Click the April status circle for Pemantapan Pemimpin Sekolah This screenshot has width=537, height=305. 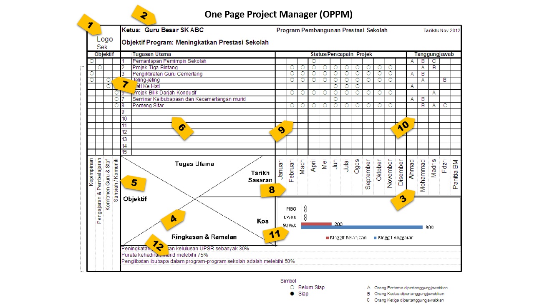(314, 61)
